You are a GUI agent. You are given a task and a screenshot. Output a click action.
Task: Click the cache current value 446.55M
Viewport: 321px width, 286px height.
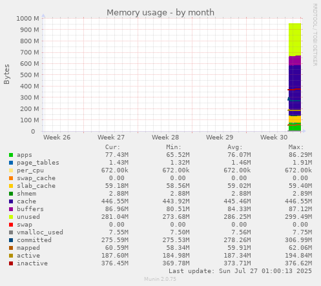coord(115,201)
